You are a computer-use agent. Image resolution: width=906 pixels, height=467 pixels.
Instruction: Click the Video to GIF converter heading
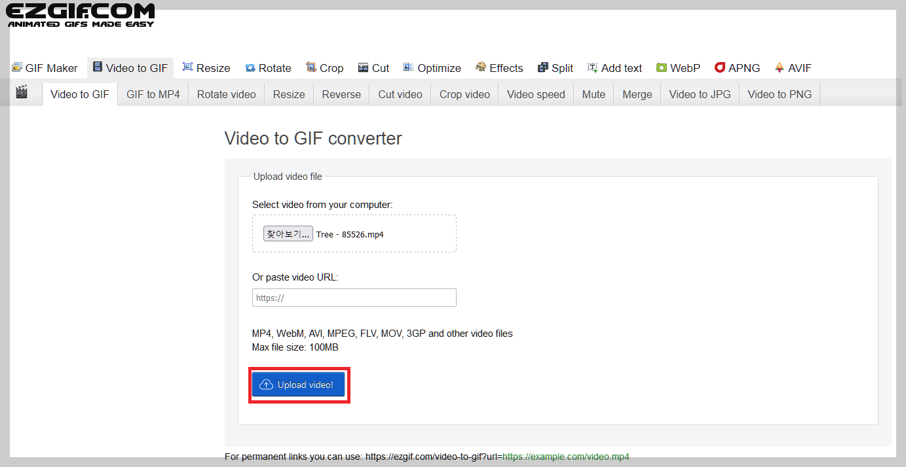coord(313,139)
